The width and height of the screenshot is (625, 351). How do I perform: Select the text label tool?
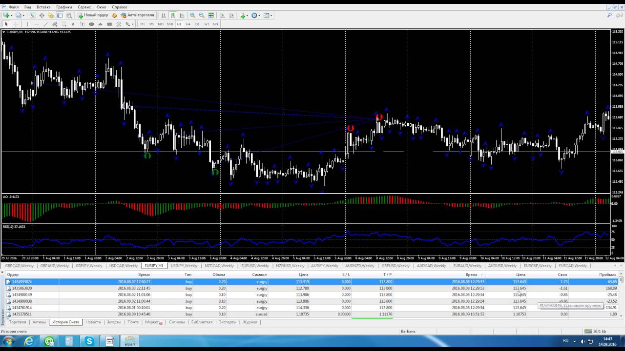82,24
